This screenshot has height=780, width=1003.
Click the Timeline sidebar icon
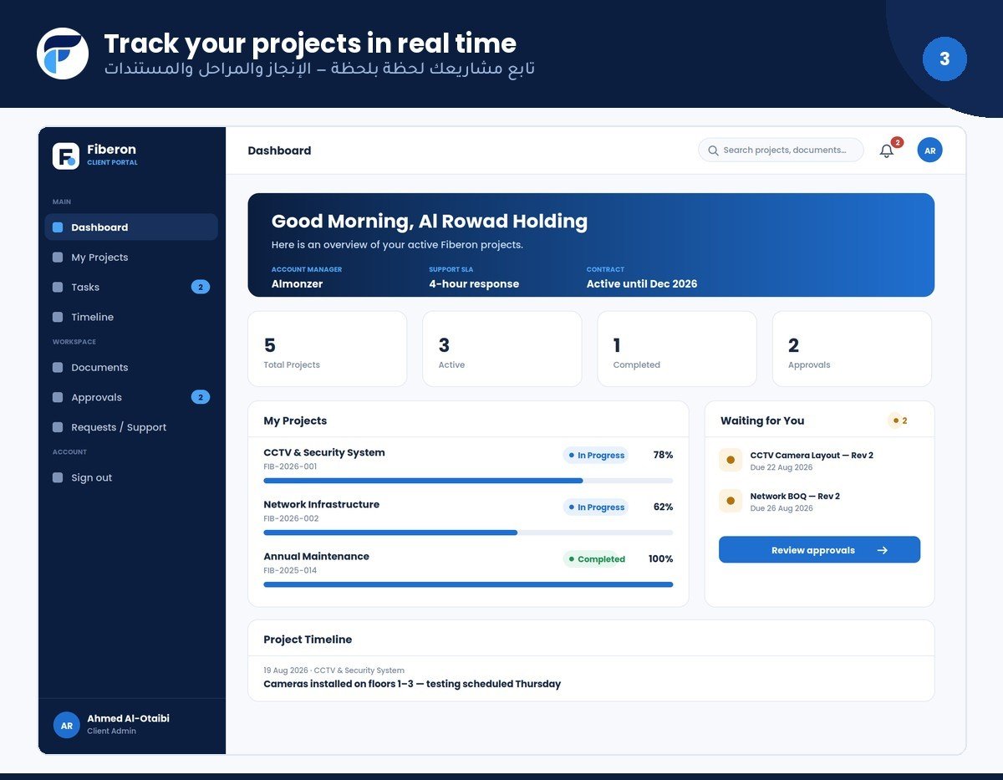(x=58, y=317)
